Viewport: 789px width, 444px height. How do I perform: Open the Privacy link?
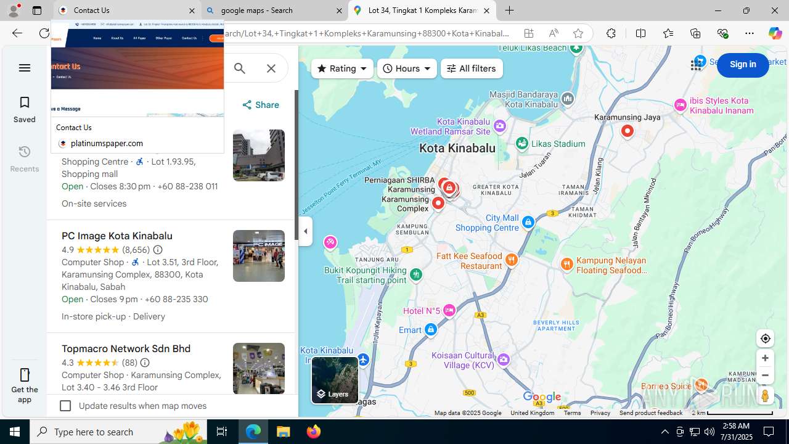600,413
